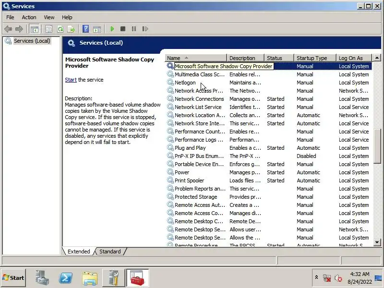
Task: Select the Remote Desktop Configuration service
Action: (269, 221)
